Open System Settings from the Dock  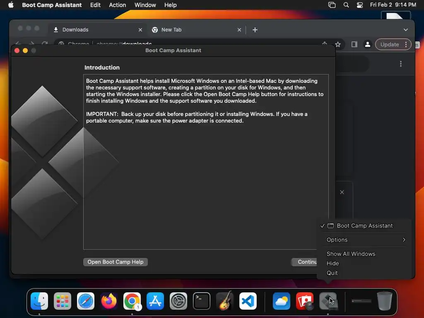(x=178, y=301)
